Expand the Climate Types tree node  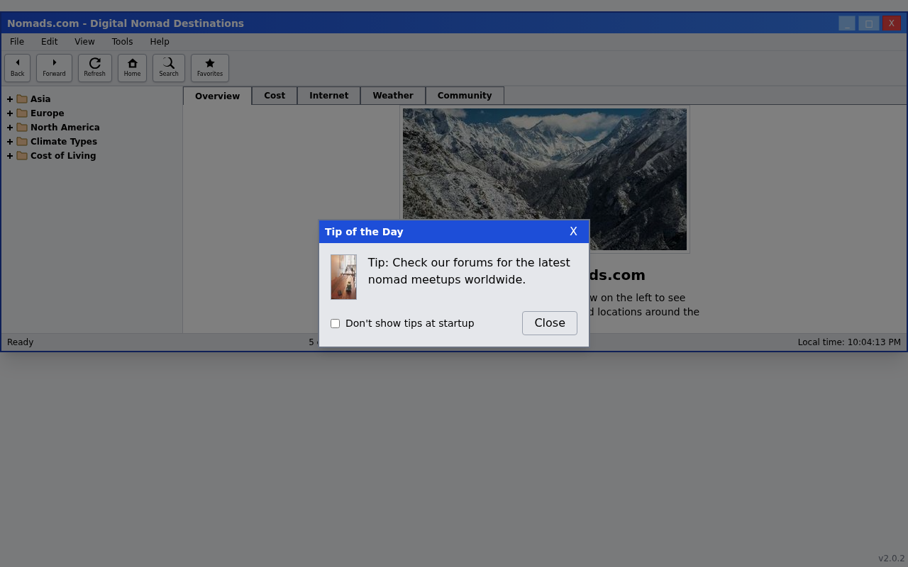[10, 142]
